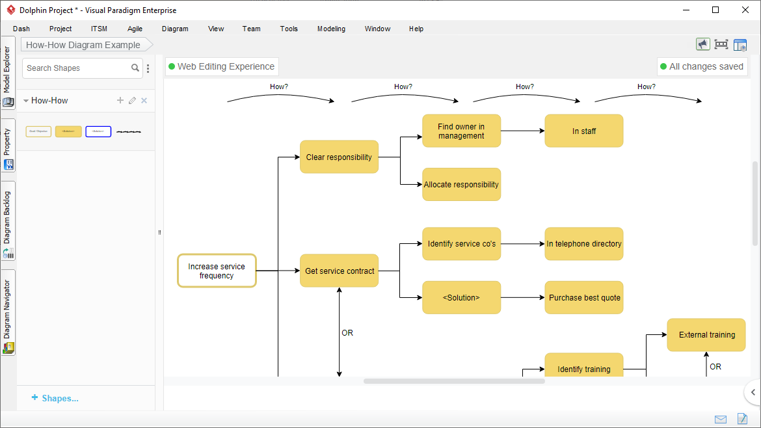761x428 pixels.
Task: Click the All changes saved indicator
Action: click(702, 66)
